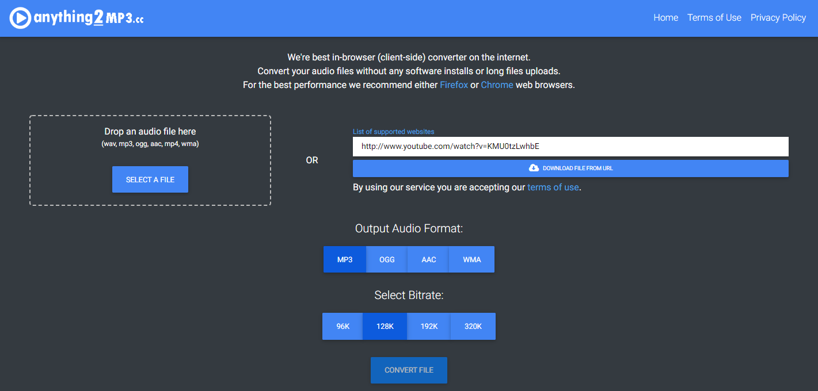Open the Privacy Policy page
Viewport: 818px width, 391px height.
tap(778, 17)
